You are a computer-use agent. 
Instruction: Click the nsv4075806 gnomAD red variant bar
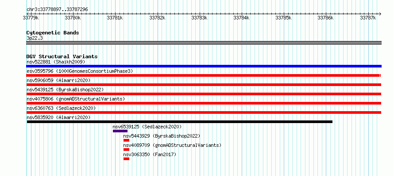coord(204,103)
